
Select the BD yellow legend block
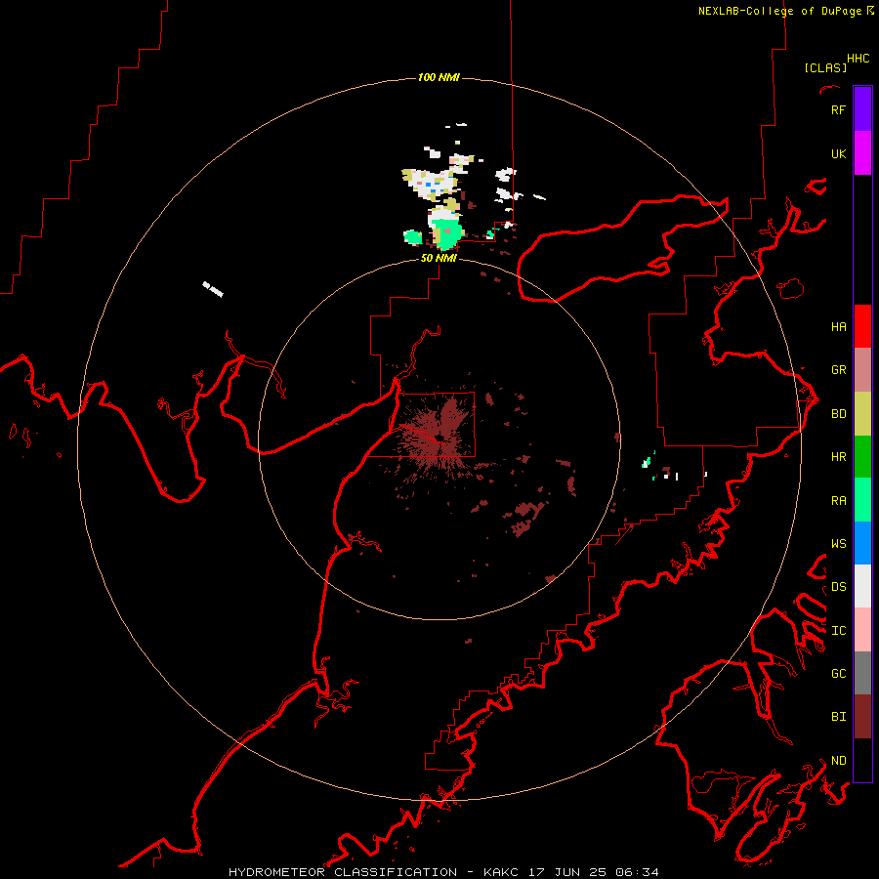point(862,413)
